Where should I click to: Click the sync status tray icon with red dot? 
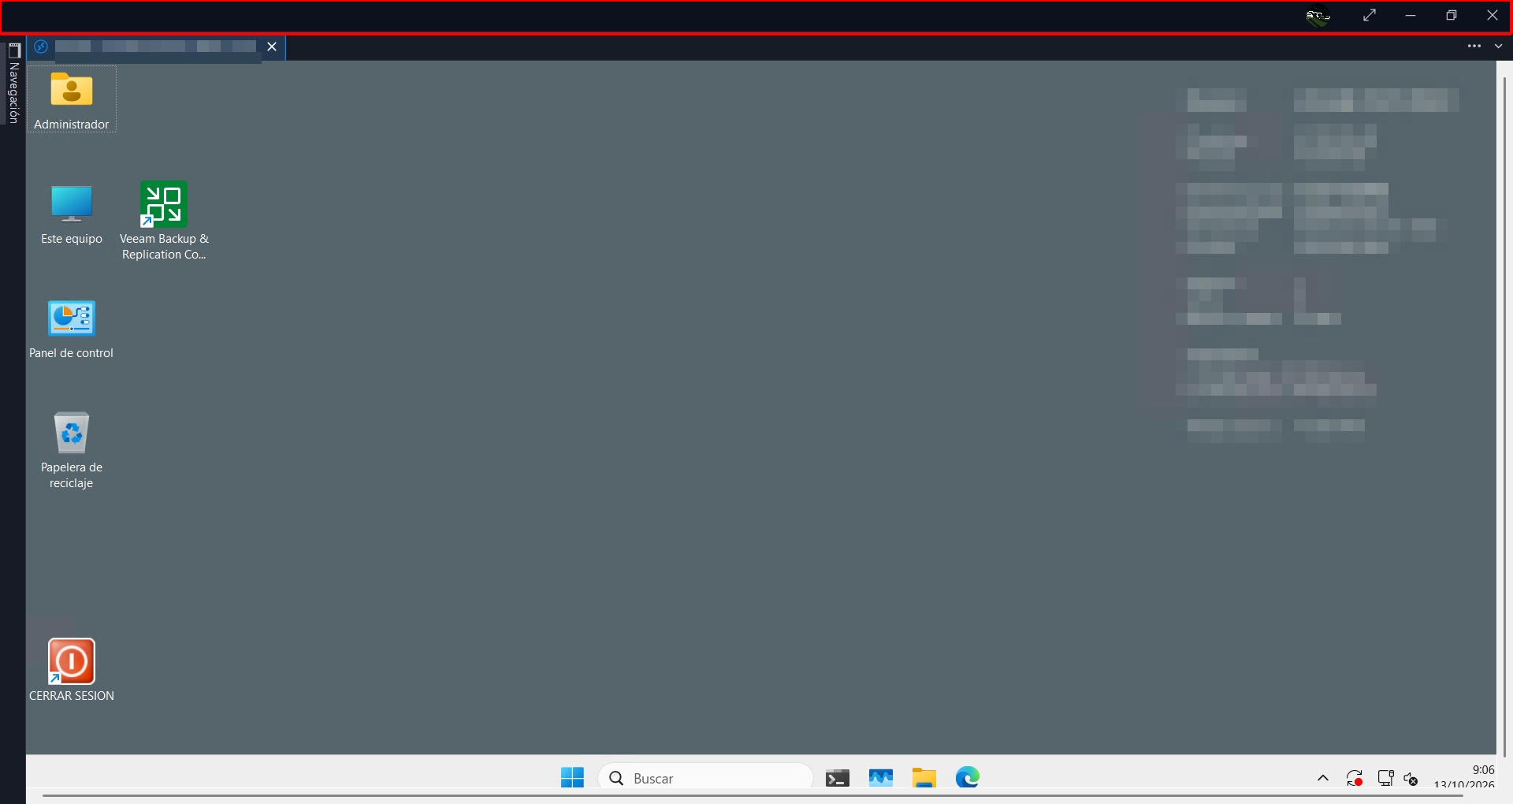point(1355,779)
